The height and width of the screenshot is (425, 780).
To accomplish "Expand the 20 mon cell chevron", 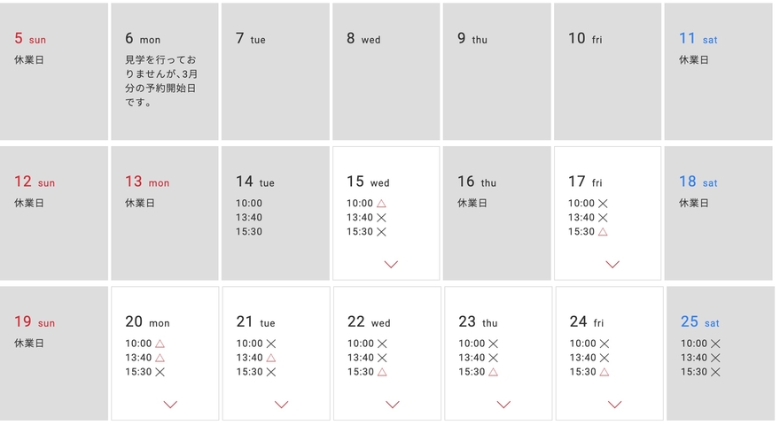I will coord(170,405).
